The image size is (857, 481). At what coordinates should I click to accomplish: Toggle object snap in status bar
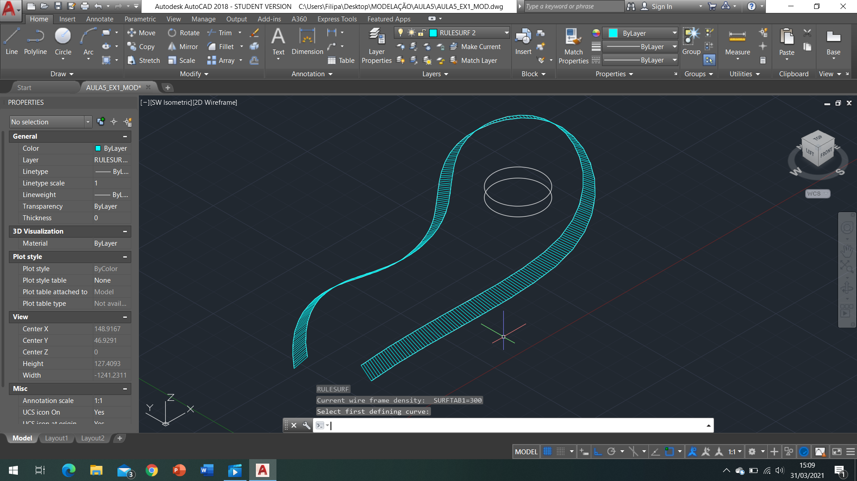click(x=669, y=452)
